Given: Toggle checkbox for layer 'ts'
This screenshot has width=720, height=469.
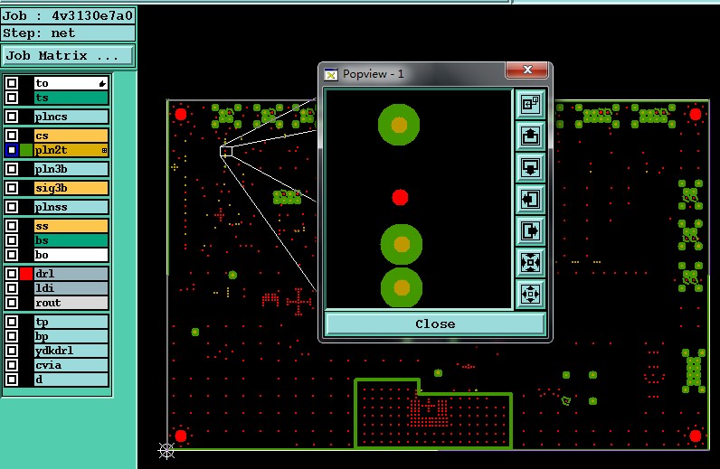Looking at the screenshot, I should [x=12, y=98].
